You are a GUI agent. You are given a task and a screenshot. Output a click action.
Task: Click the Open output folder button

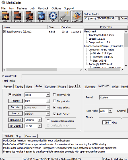(x=124, y=19)
